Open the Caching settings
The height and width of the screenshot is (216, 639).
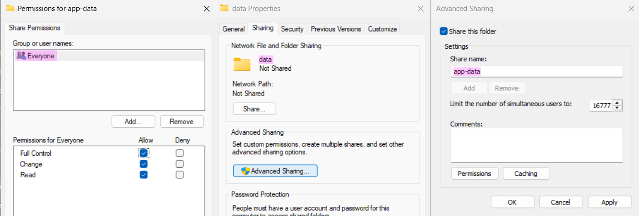[526, 173]
